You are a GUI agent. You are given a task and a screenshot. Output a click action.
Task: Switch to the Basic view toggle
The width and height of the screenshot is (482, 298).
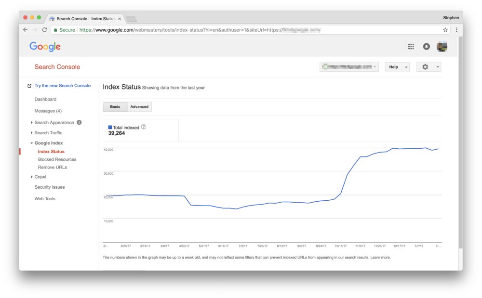[x=115, y=106]
